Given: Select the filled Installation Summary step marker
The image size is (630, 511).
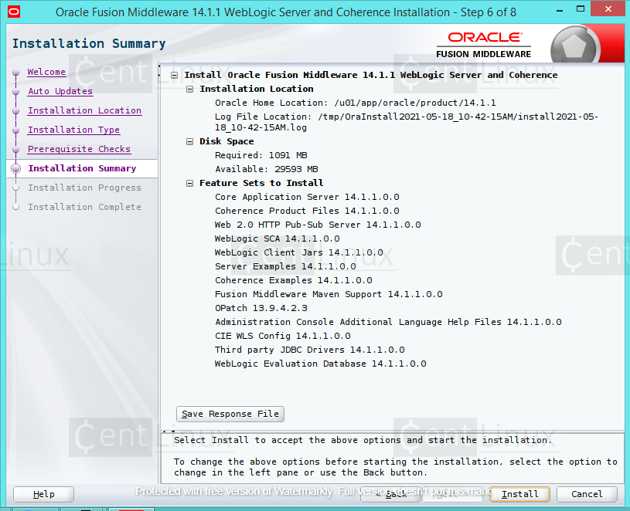Looking at the screenshot, I should pyautogui.click(x=16, y=168).
